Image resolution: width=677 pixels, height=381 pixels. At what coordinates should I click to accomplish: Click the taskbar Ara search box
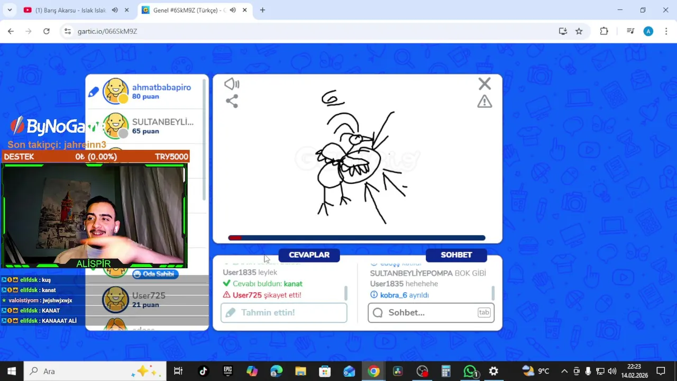point(95,371)
